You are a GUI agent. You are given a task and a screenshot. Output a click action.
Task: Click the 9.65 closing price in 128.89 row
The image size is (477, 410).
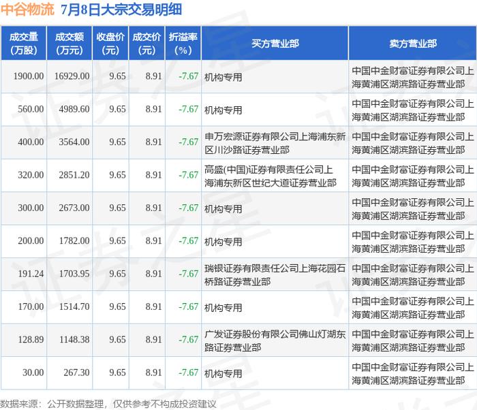click(117, 339)
